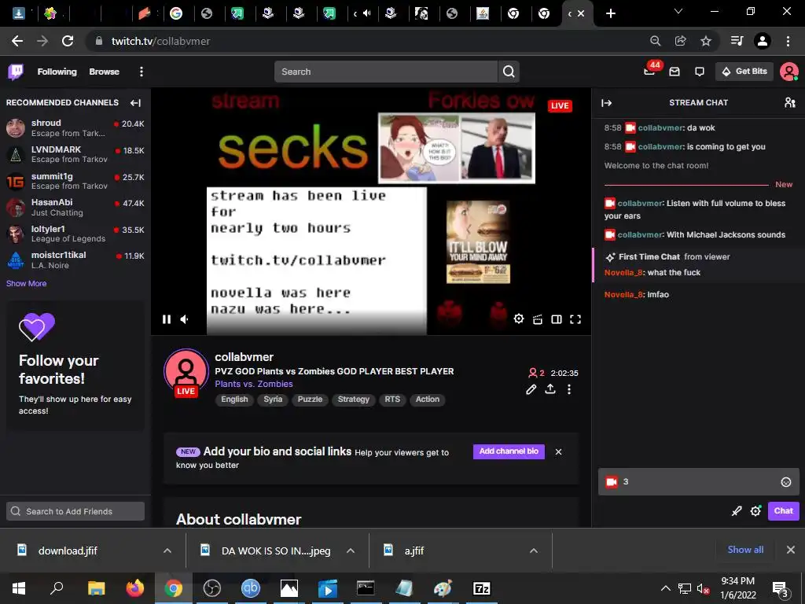Open the chat community users icon
The width and height of the screenshot is (805, 604).
pyautogui.click(x=789, y=103)
